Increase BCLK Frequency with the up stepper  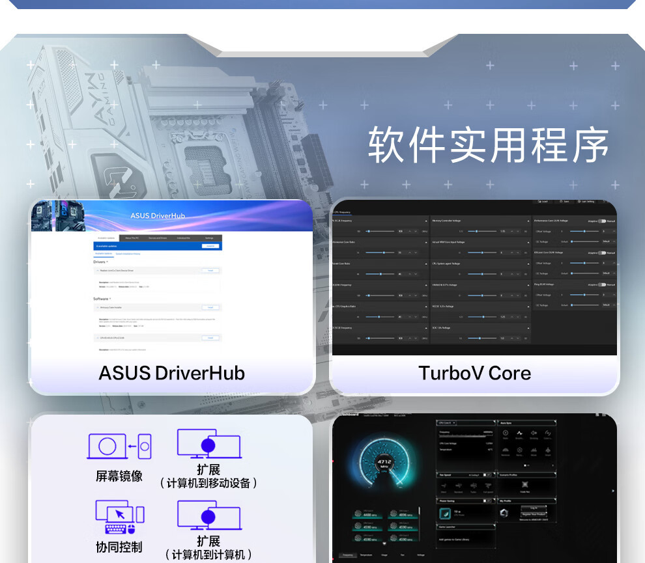(410, 231)
